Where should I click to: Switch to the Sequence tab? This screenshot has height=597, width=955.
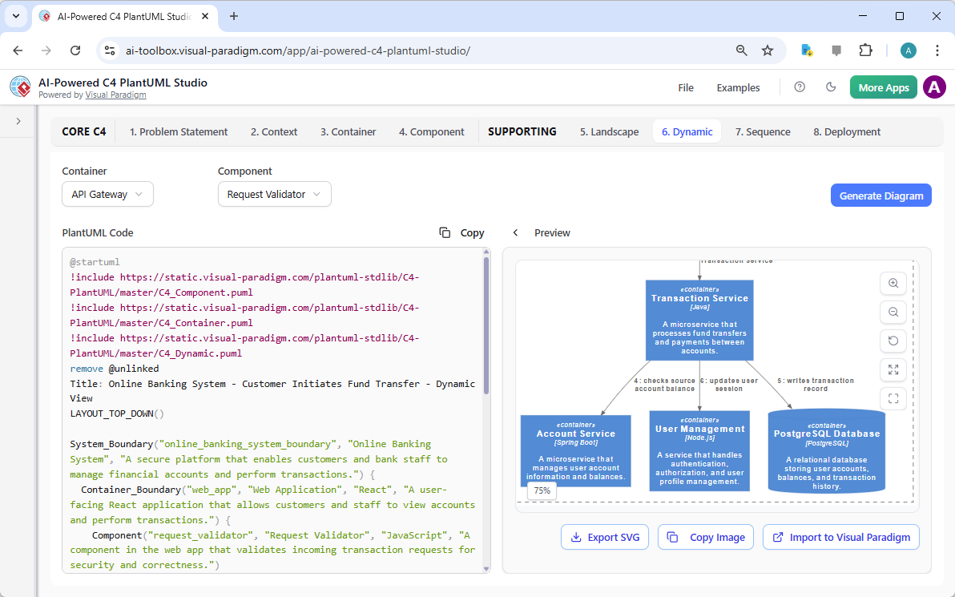click(762, 131)
